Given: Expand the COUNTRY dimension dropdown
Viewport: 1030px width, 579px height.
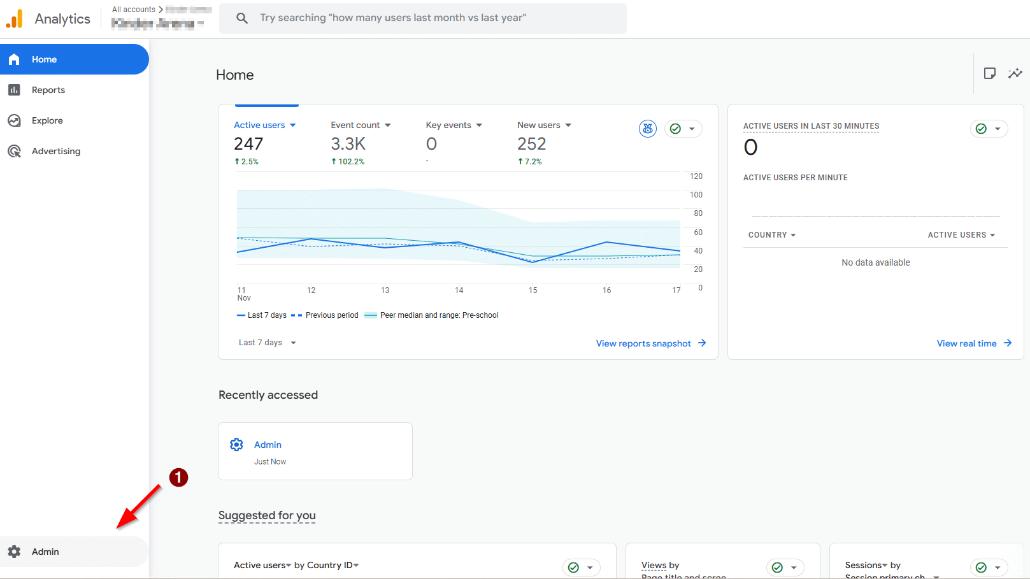Looking at the screenshot, I should pos(772,235).
